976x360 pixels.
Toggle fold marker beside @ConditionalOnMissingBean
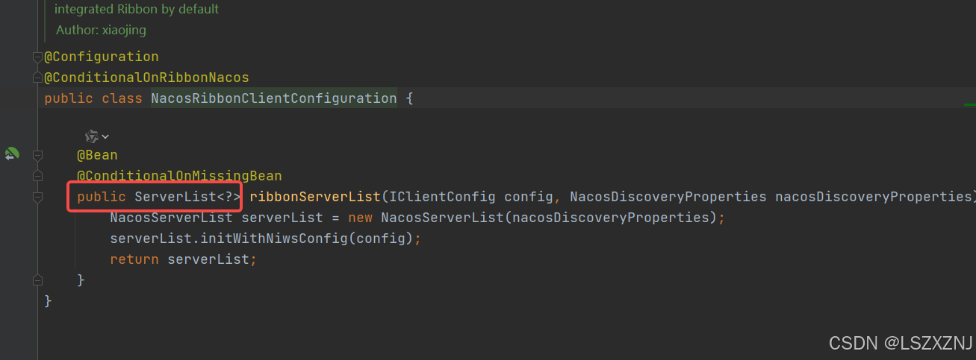click(x=37, y=176)
